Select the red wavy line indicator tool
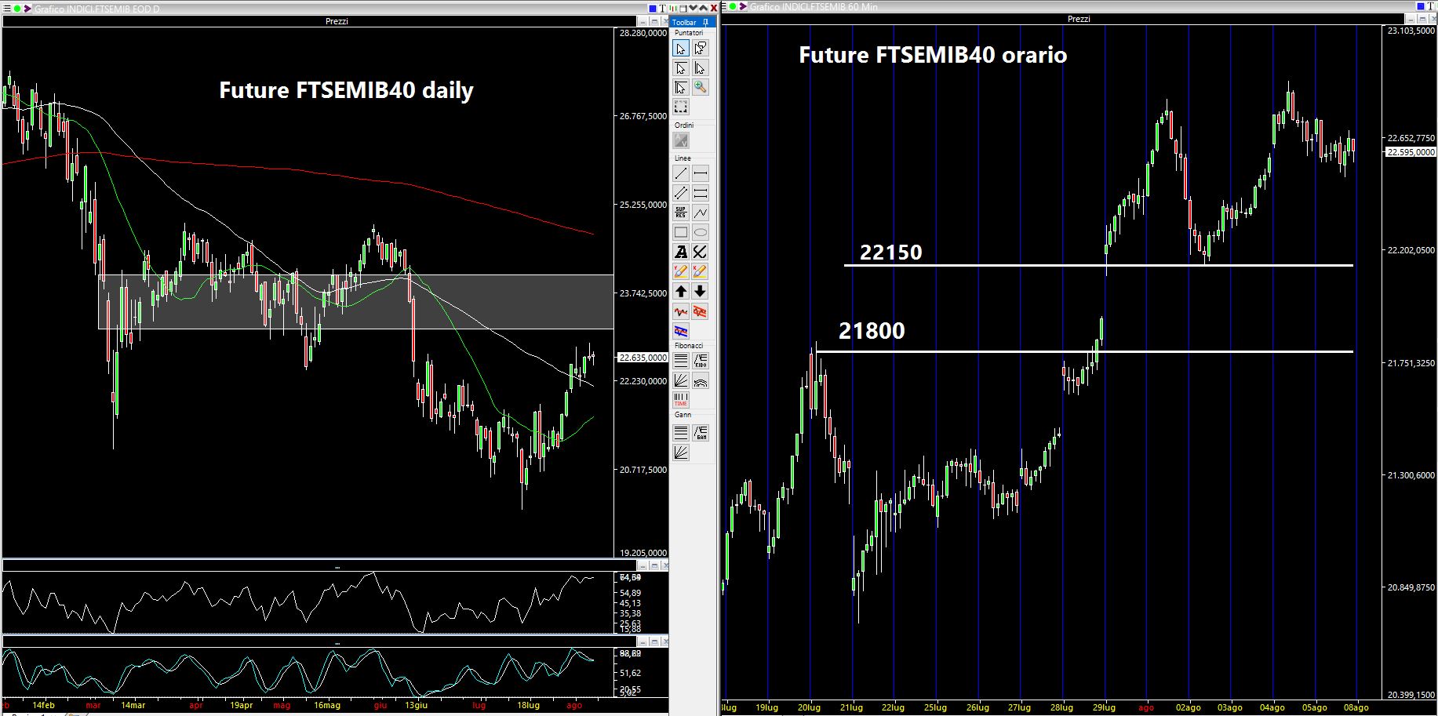The height and width of the screenshot is (716, 1438). tap(681, 311)
